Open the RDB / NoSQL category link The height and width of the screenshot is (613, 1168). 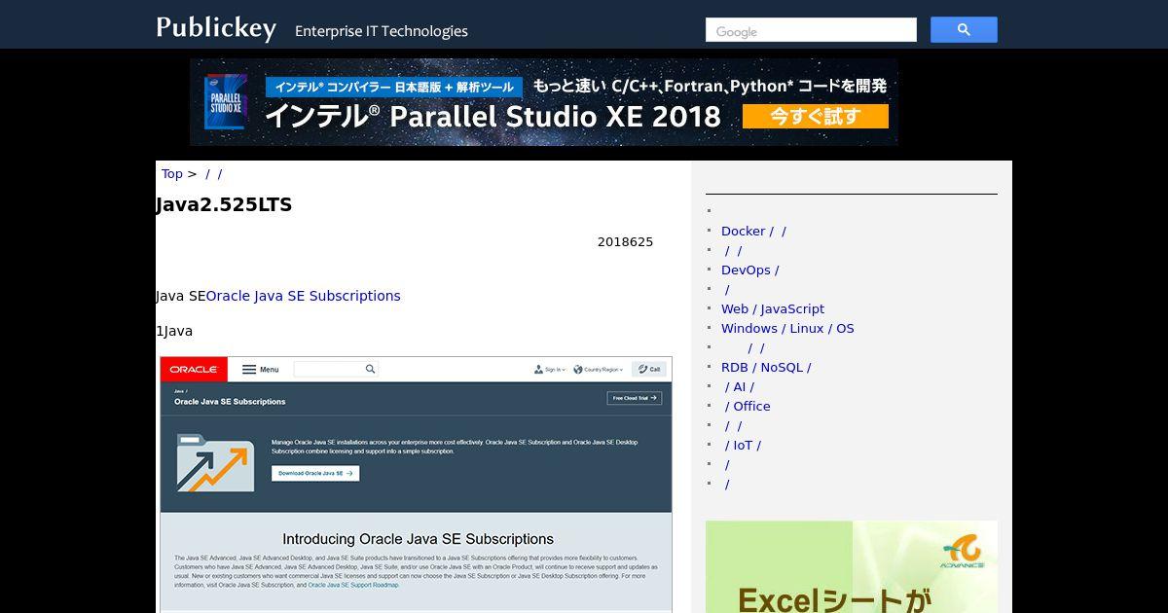pyautogui.click(x=766, y=368)
